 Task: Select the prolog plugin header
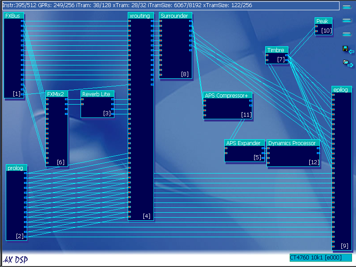(x=16, y=168)
